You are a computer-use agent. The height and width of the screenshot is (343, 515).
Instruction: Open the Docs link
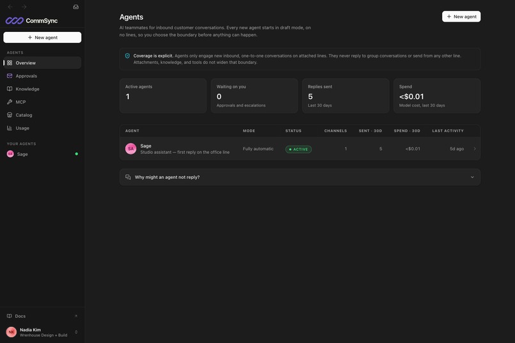click(42, 316)
